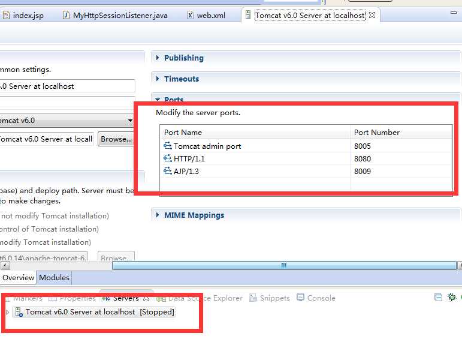Viewport: 462px width, 342px height.
Task: Click the AJP/1.3 port icon
Action: (168, 171)
